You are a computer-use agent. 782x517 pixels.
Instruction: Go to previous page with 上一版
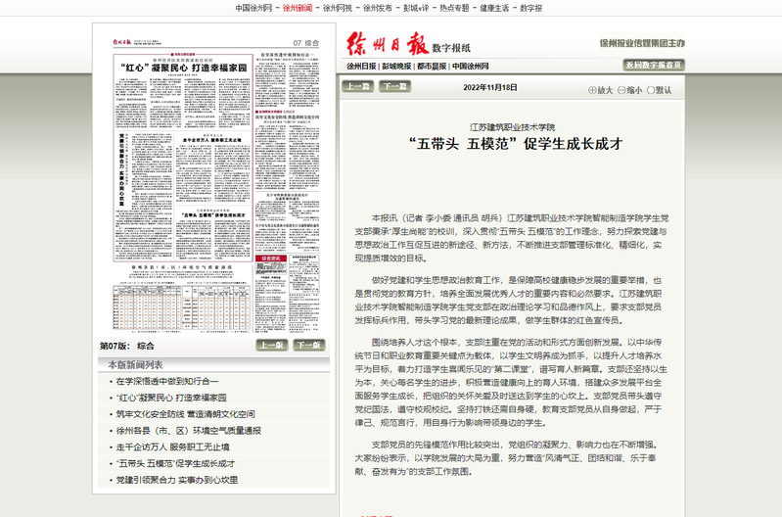272,346
